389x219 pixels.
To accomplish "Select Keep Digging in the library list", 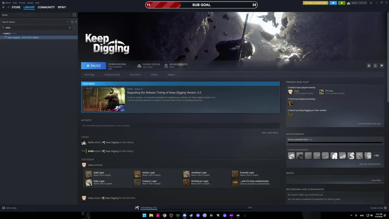I will pyautogui.click(x=39, y=37).
